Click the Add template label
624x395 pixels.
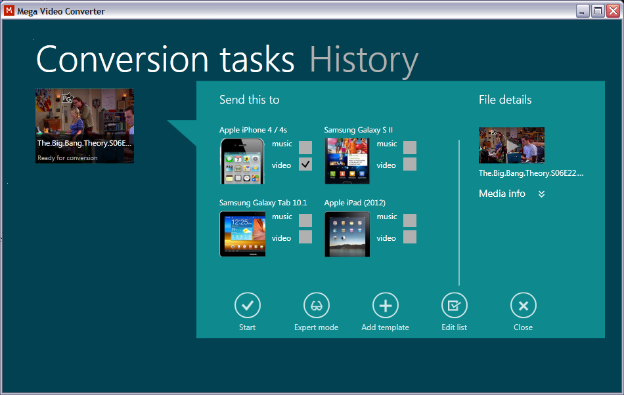pos(385,327)
